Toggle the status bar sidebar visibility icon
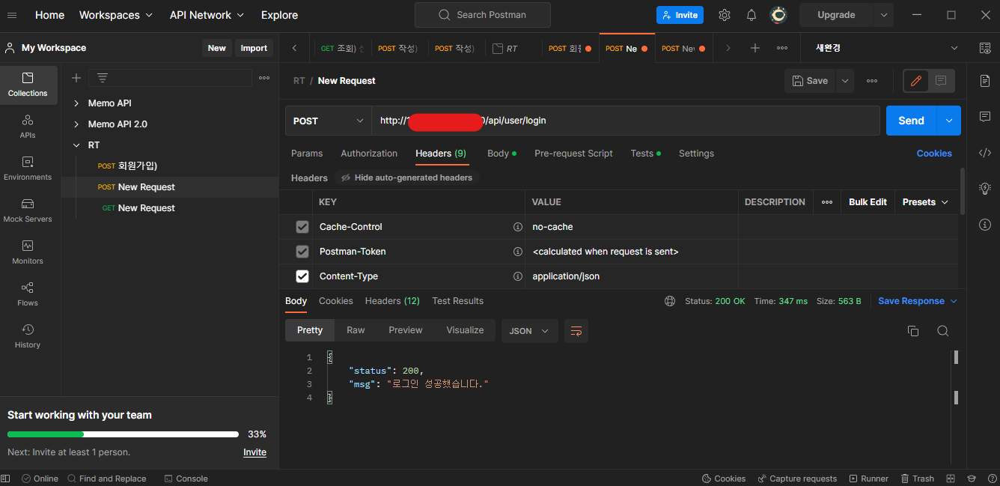The width and height of the screenshot is (1000, 486). coord(6,479)
